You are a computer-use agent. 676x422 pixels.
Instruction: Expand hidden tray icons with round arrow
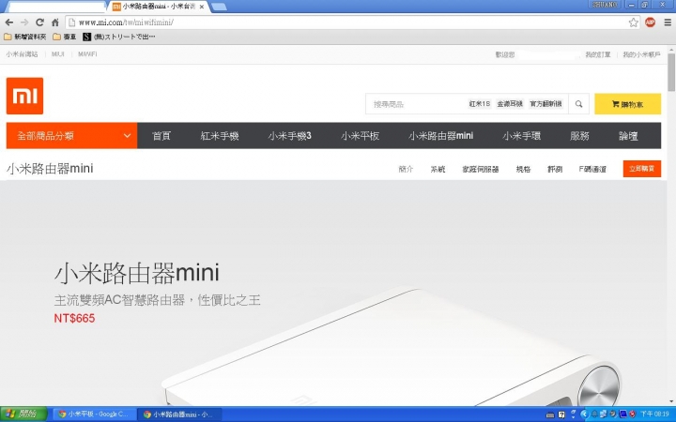(584, 414)
